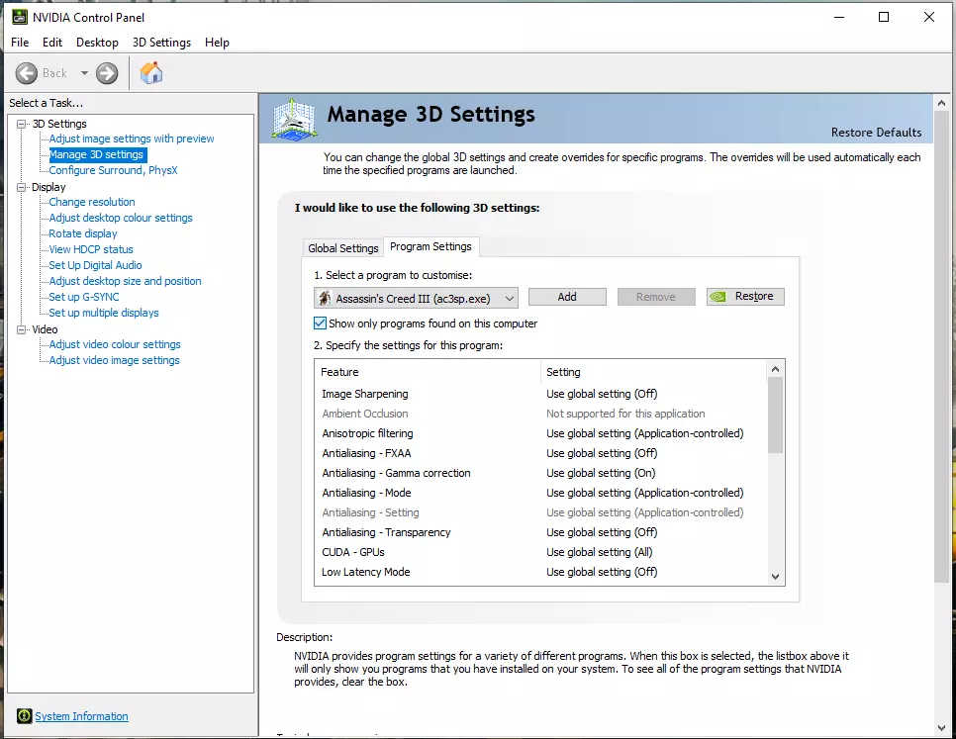Click Restore Defaults in the header
Screen dimensions: 956x739
(x=876, y=133)
